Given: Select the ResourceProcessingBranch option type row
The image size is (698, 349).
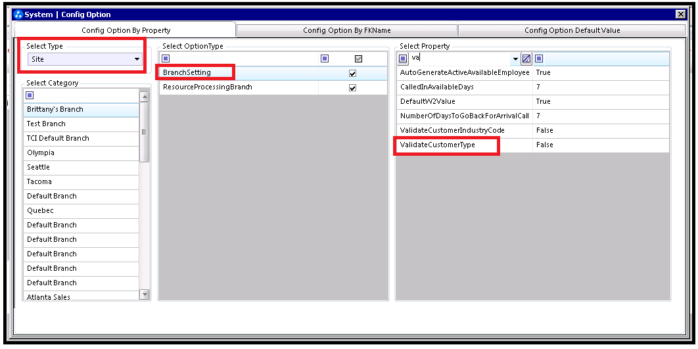Looking at the screenshot, I should tap(273, 87).
